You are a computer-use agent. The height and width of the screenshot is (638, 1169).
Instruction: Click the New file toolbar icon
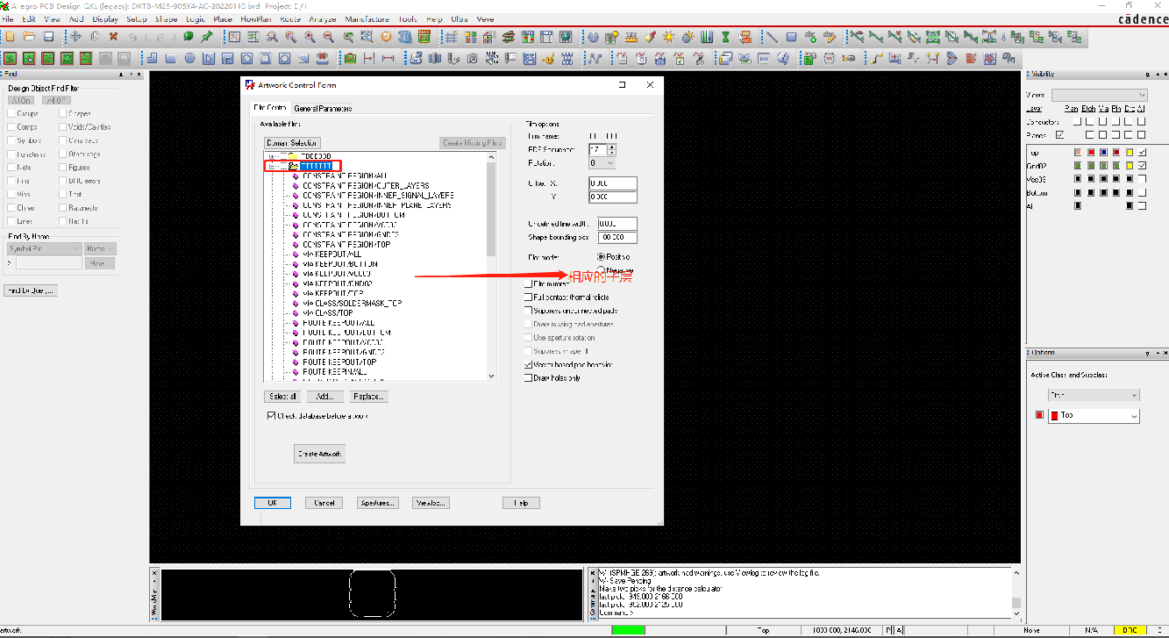pos(11,37)
